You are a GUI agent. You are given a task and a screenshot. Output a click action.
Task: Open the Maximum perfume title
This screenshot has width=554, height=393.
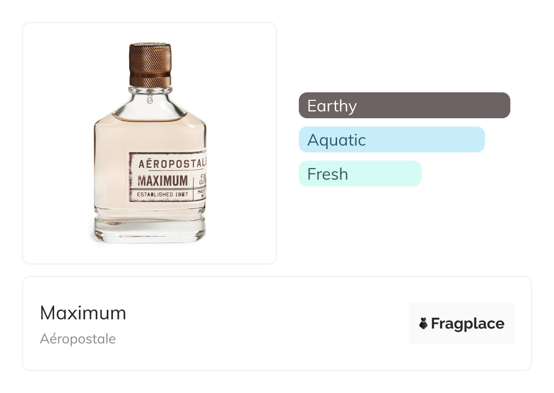click(x=83, y=313)
